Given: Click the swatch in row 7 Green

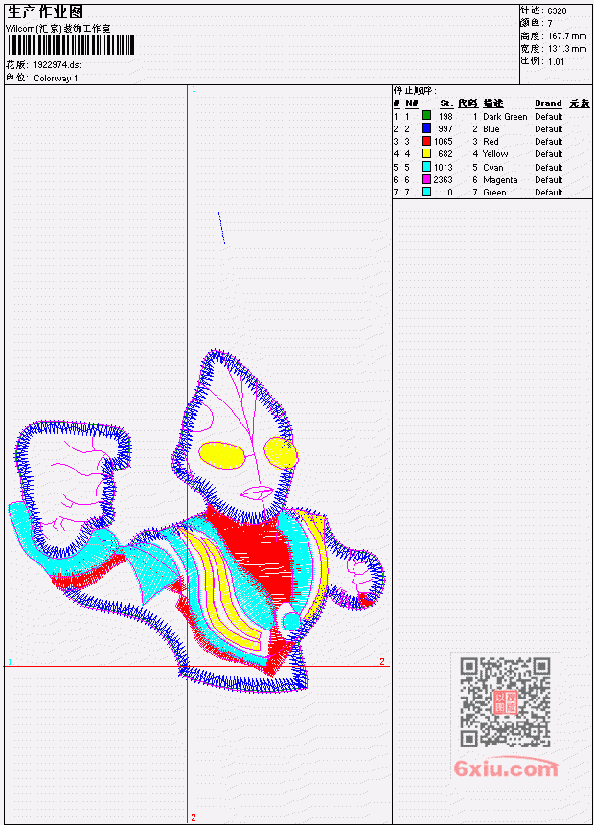Looking at the screenshot, I should (426, 192).
